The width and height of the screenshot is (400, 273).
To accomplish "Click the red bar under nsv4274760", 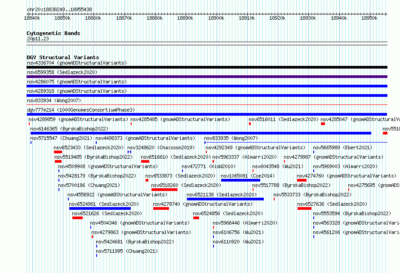I will click(302, 180).
